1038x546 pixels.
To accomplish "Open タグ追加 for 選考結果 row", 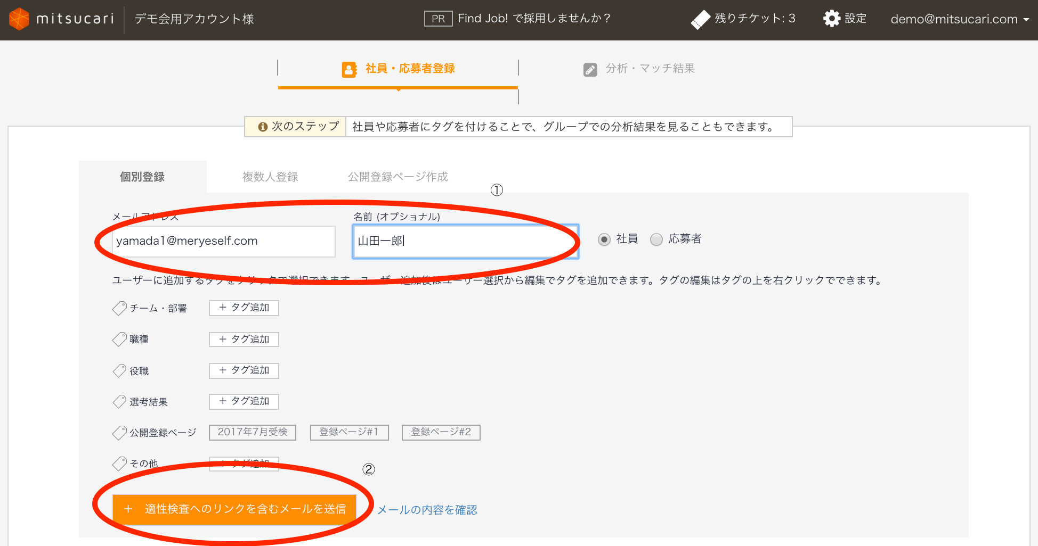I will pos(244,401).
